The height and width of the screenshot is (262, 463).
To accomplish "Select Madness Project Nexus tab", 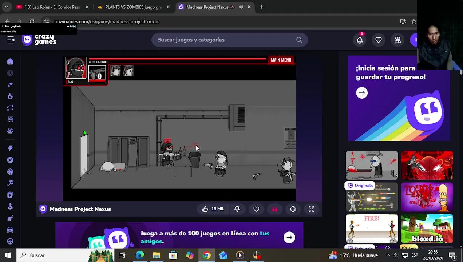I will pos(207,7).
